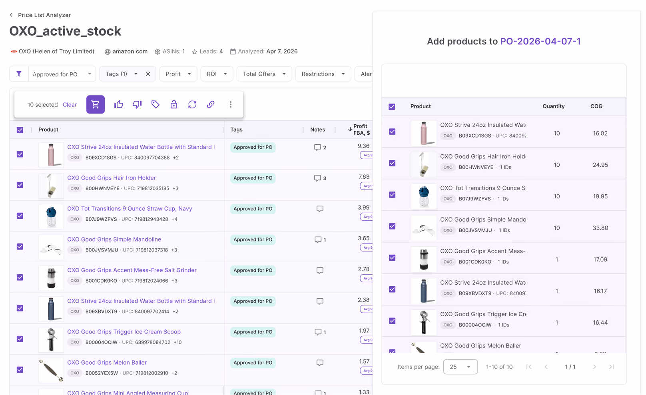Image resolution: width=646 pixels, height=395 pixels.
Task: Open OXO Tot Transitions Straw Cup, Navy link
Action: pyautogui.click(x=130, y=209)
